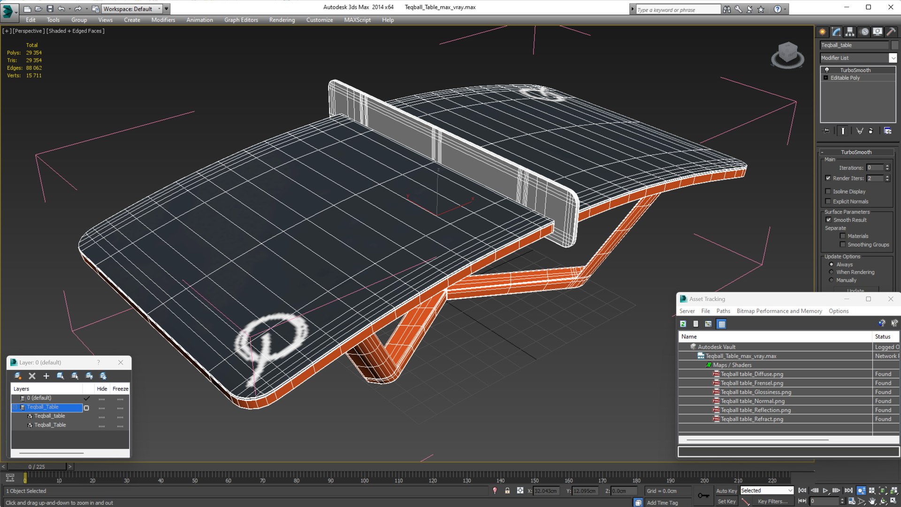Screen dimensions: 901x507
Task: Click Play Animation button
Action: coord(825,491)
